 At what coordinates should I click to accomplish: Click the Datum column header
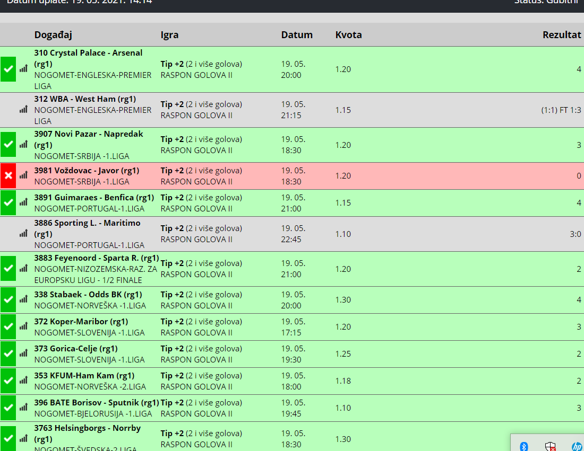pos(297,35)
